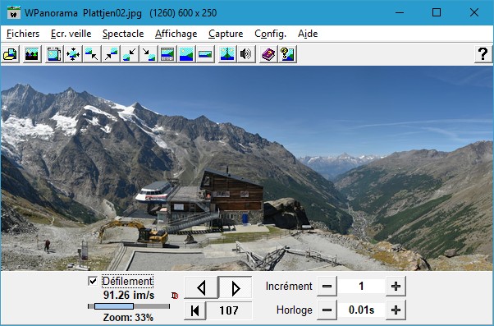Click the center window (four arrows) icon
494x326 pixels.
[73, 54]
